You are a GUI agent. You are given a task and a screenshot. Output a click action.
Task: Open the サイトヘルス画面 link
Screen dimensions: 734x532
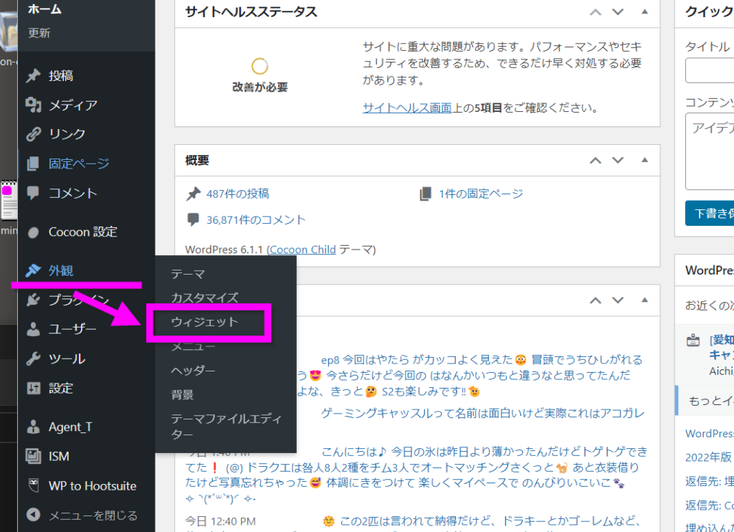point(411,108)
